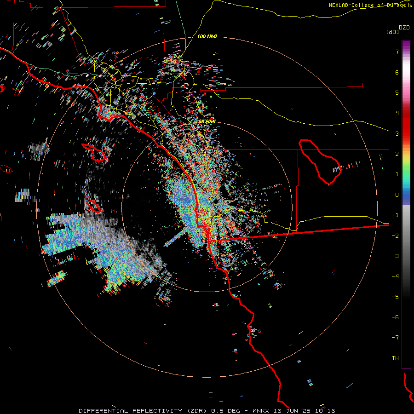Viewport: 414px width, 414px height.
Task: Click the 3 value on color scale
Action: (x=397, y=133)
